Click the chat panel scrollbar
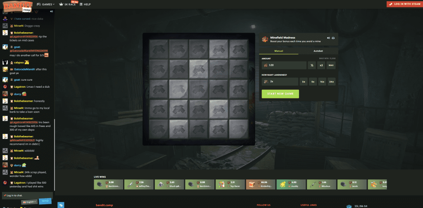 [55, 155]
